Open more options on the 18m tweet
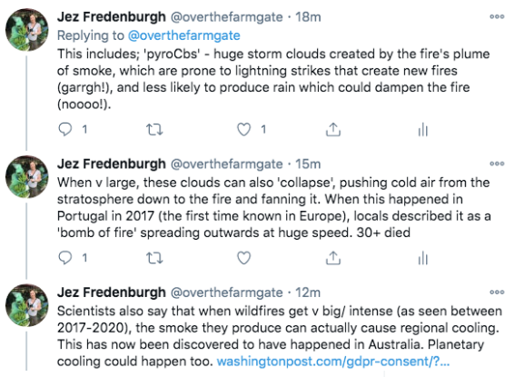 point(497,16)
